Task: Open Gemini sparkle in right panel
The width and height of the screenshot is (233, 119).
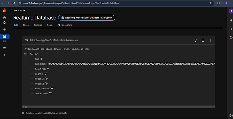Action: 231,29
